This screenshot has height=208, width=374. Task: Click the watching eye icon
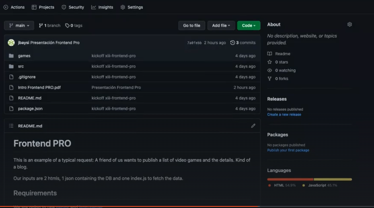point(269,70)
